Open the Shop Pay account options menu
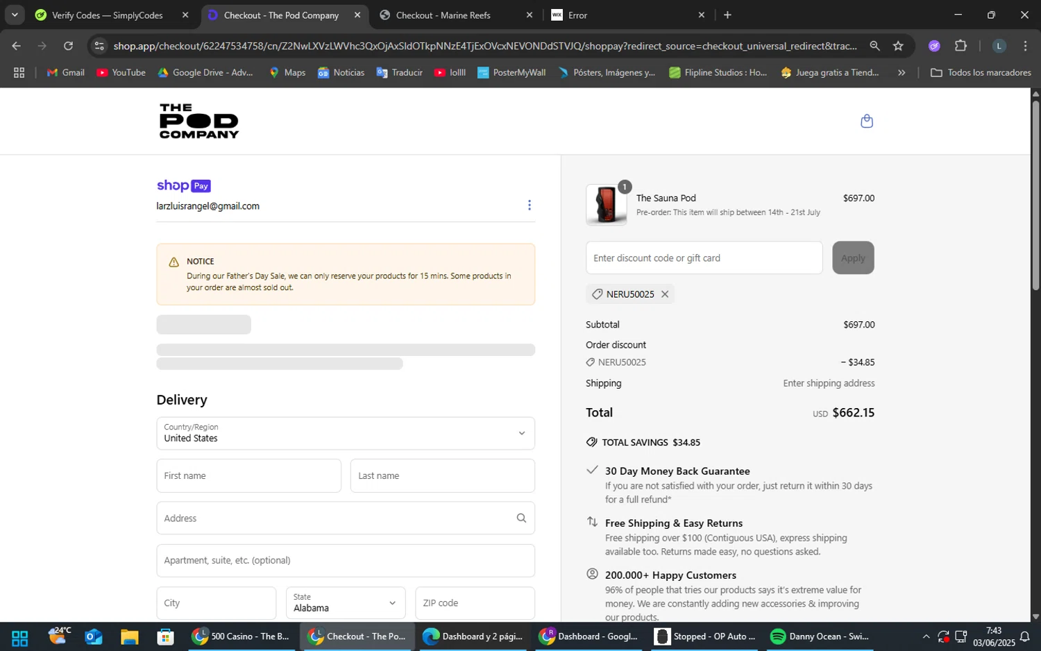 530,205
